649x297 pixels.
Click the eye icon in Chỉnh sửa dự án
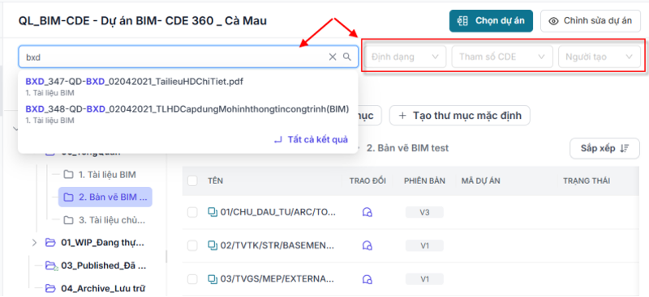553,21
